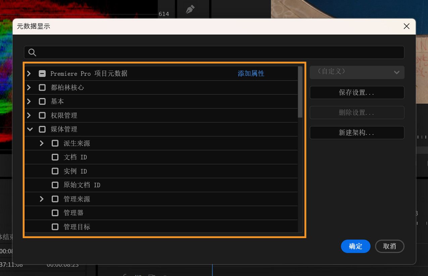The width and height of the screenshot is (428, 276).
Task: Enable the 权限管理 checkbox
Action: coord(42,115)
